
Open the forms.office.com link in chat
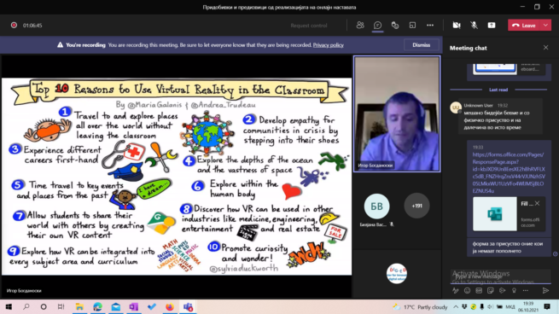pos(509,173)
